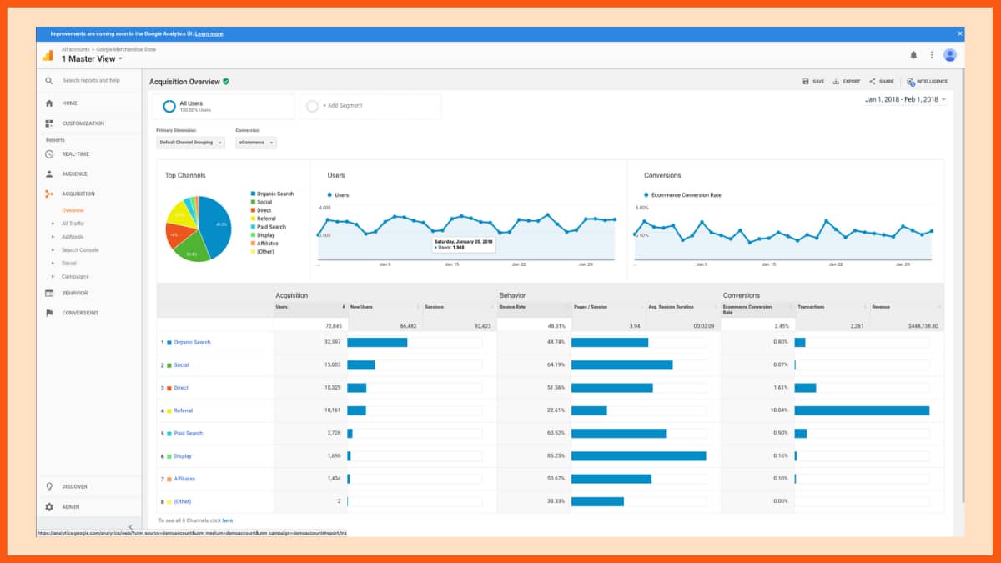Click the Real-Time clock icon
The width and height of the screenshot is (1001, 563).
click(48, 153)
